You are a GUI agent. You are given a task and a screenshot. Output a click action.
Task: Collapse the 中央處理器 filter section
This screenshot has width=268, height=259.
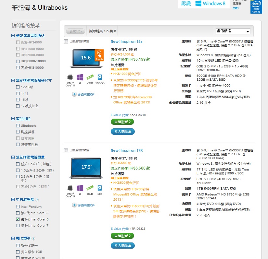(x=13, y=199)
